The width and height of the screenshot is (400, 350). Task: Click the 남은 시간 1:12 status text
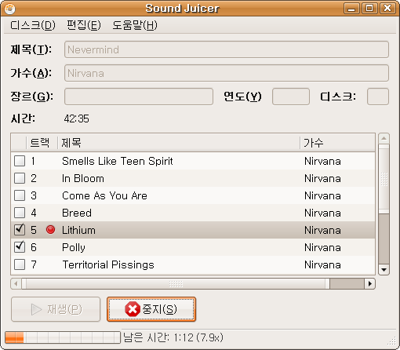[173, 337]
